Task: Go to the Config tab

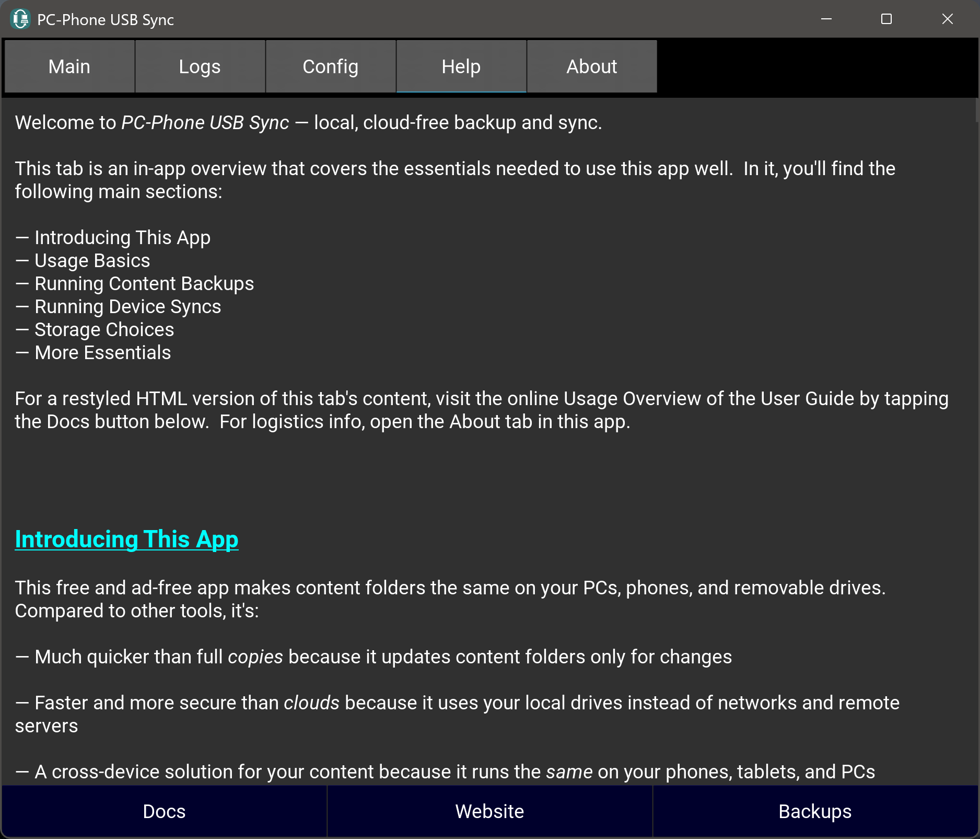Action: pyautogui.click(x=331, y=67)
